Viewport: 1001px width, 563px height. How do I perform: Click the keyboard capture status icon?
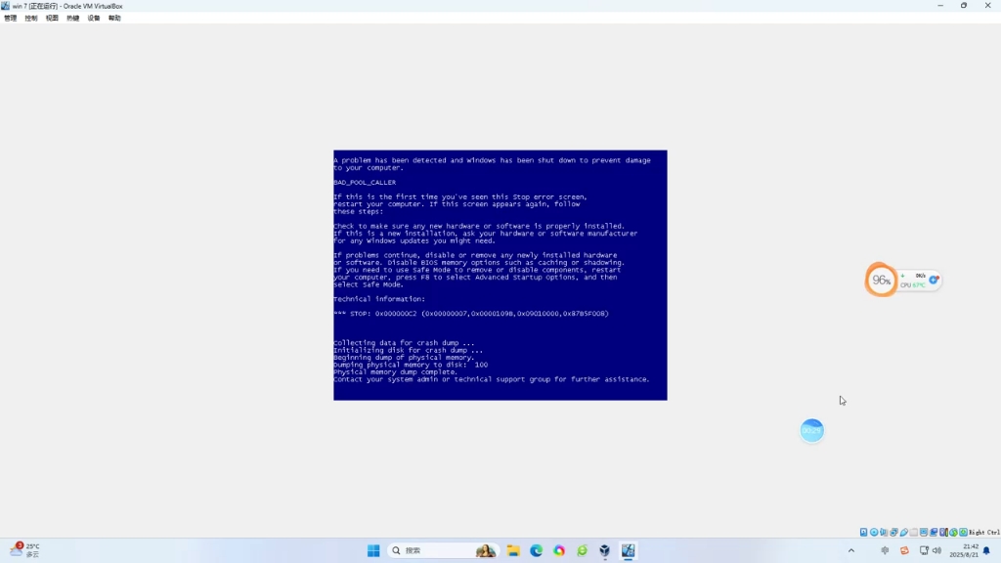[963, 532]
